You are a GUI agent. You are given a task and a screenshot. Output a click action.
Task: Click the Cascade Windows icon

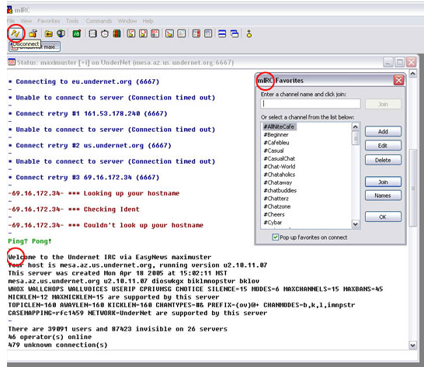pyautogui.click(x=235, y=34)
